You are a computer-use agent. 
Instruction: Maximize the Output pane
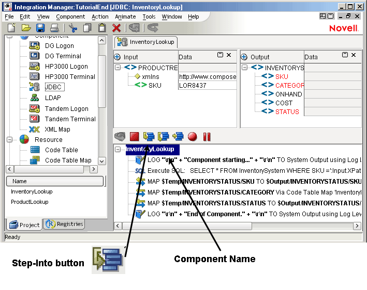pyautogui.click(x=345, y=55)
